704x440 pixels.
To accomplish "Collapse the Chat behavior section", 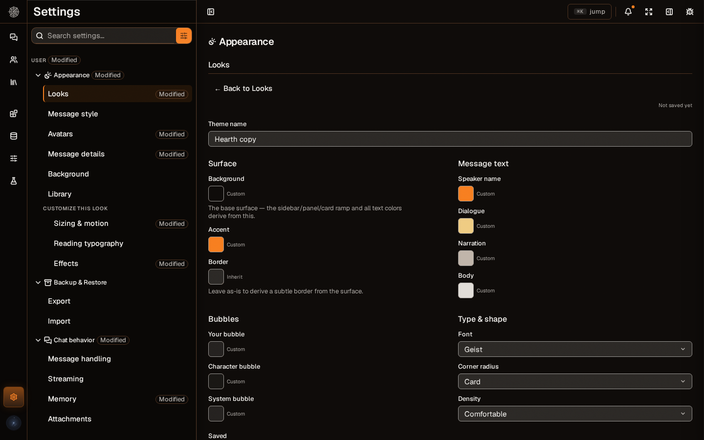I will coord(38,340).
